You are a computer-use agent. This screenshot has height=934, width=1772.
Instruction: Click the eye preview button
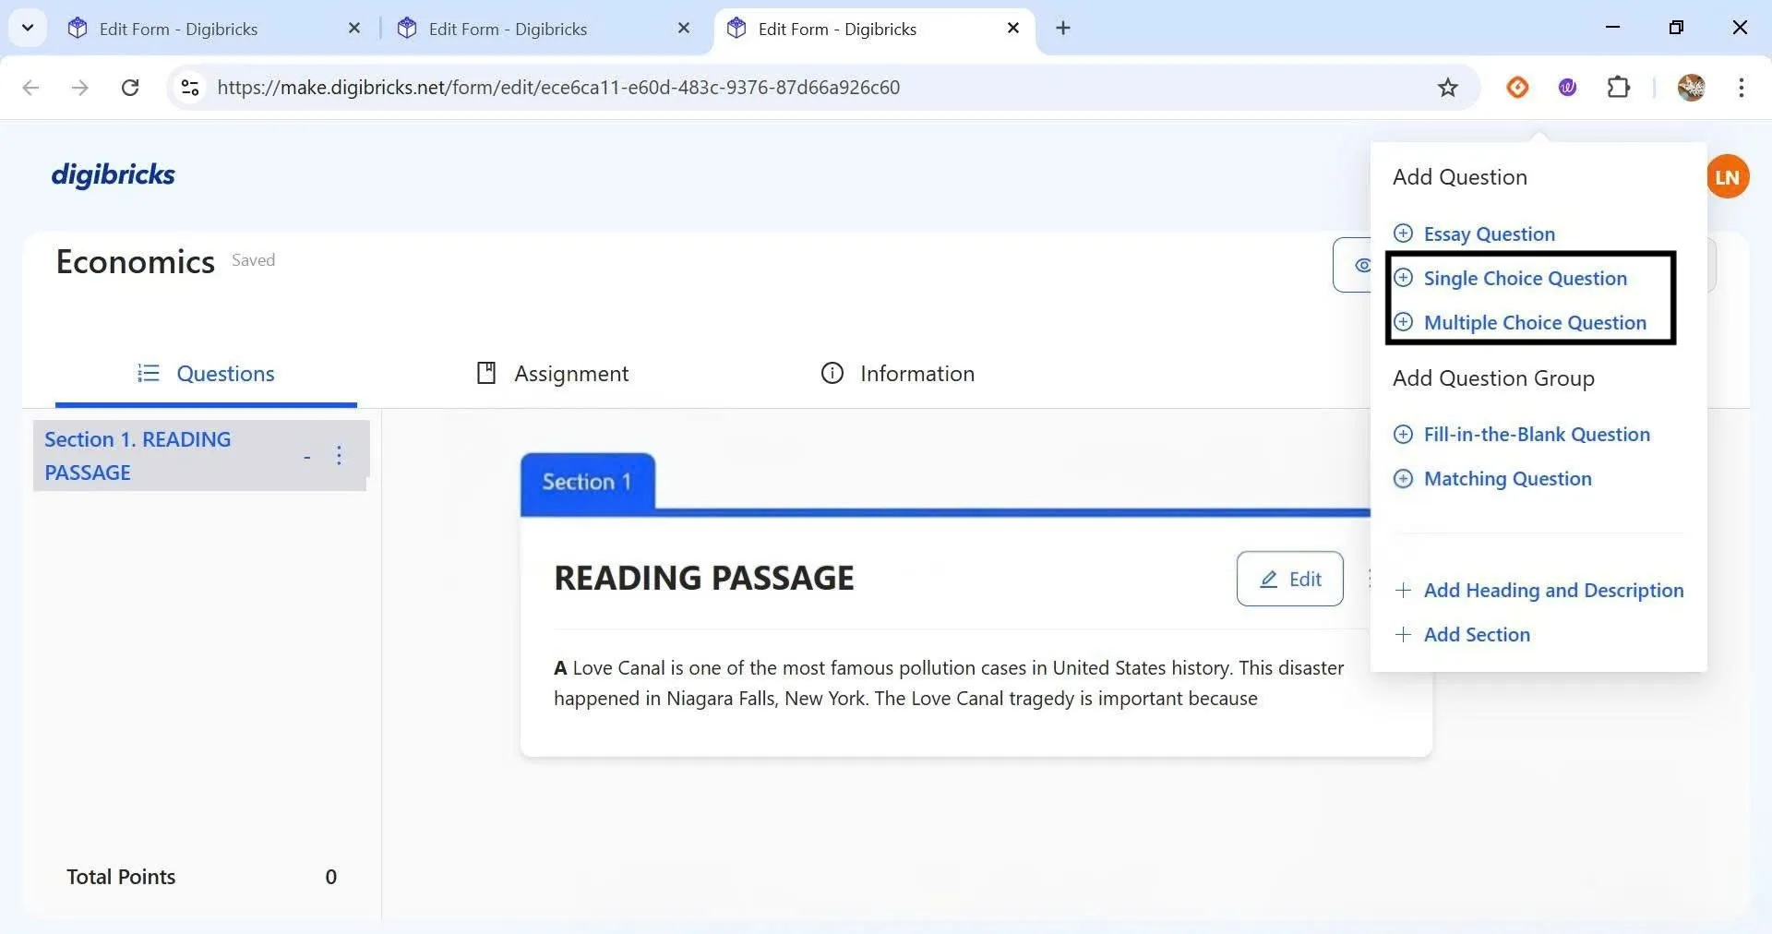coord(1355,265)
